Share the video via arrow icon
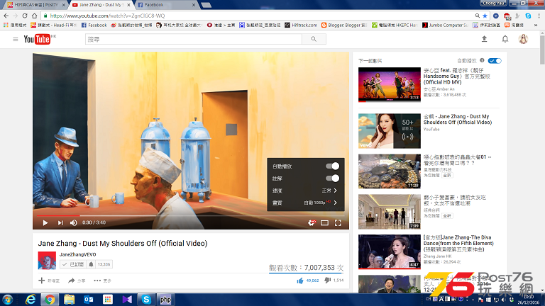The image size is (545, 306). 72,280
